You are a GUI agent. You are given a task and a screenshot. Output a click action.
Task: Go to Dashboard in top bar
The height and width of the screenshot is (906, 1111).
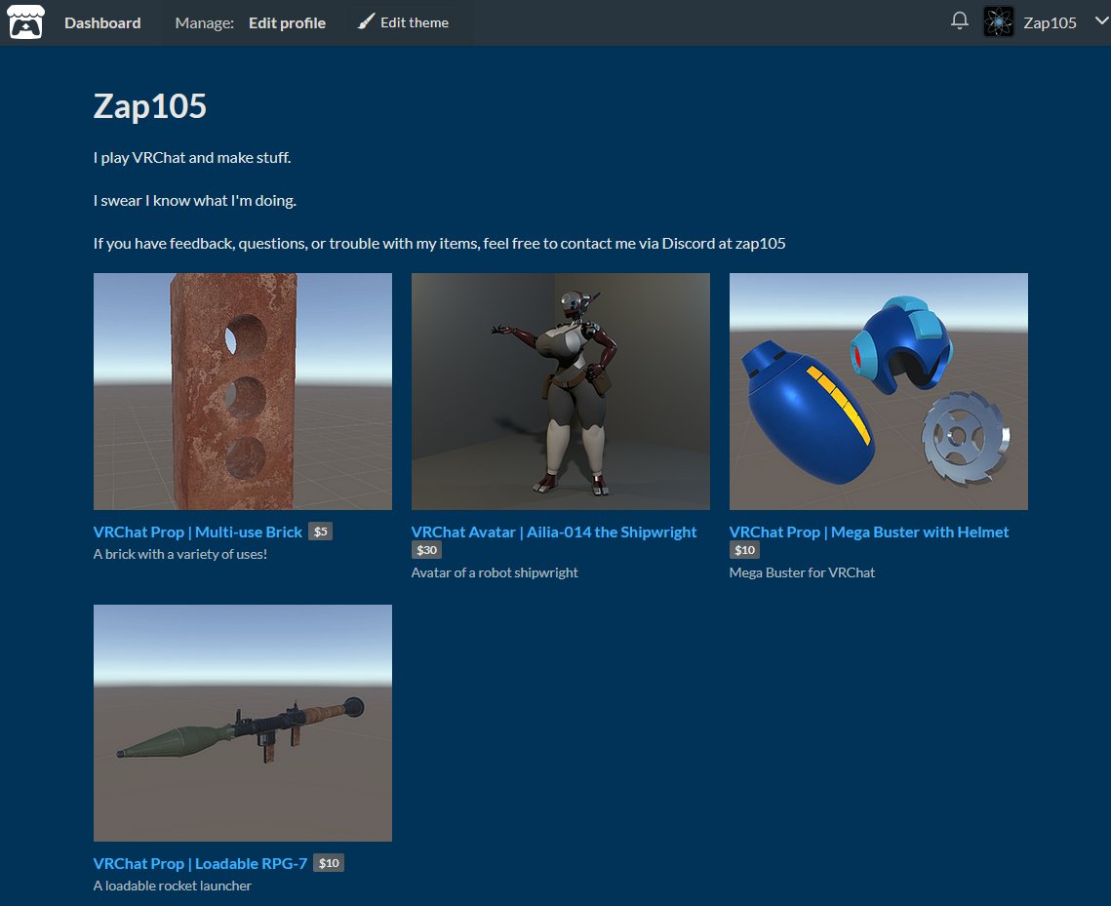[102, 22]
